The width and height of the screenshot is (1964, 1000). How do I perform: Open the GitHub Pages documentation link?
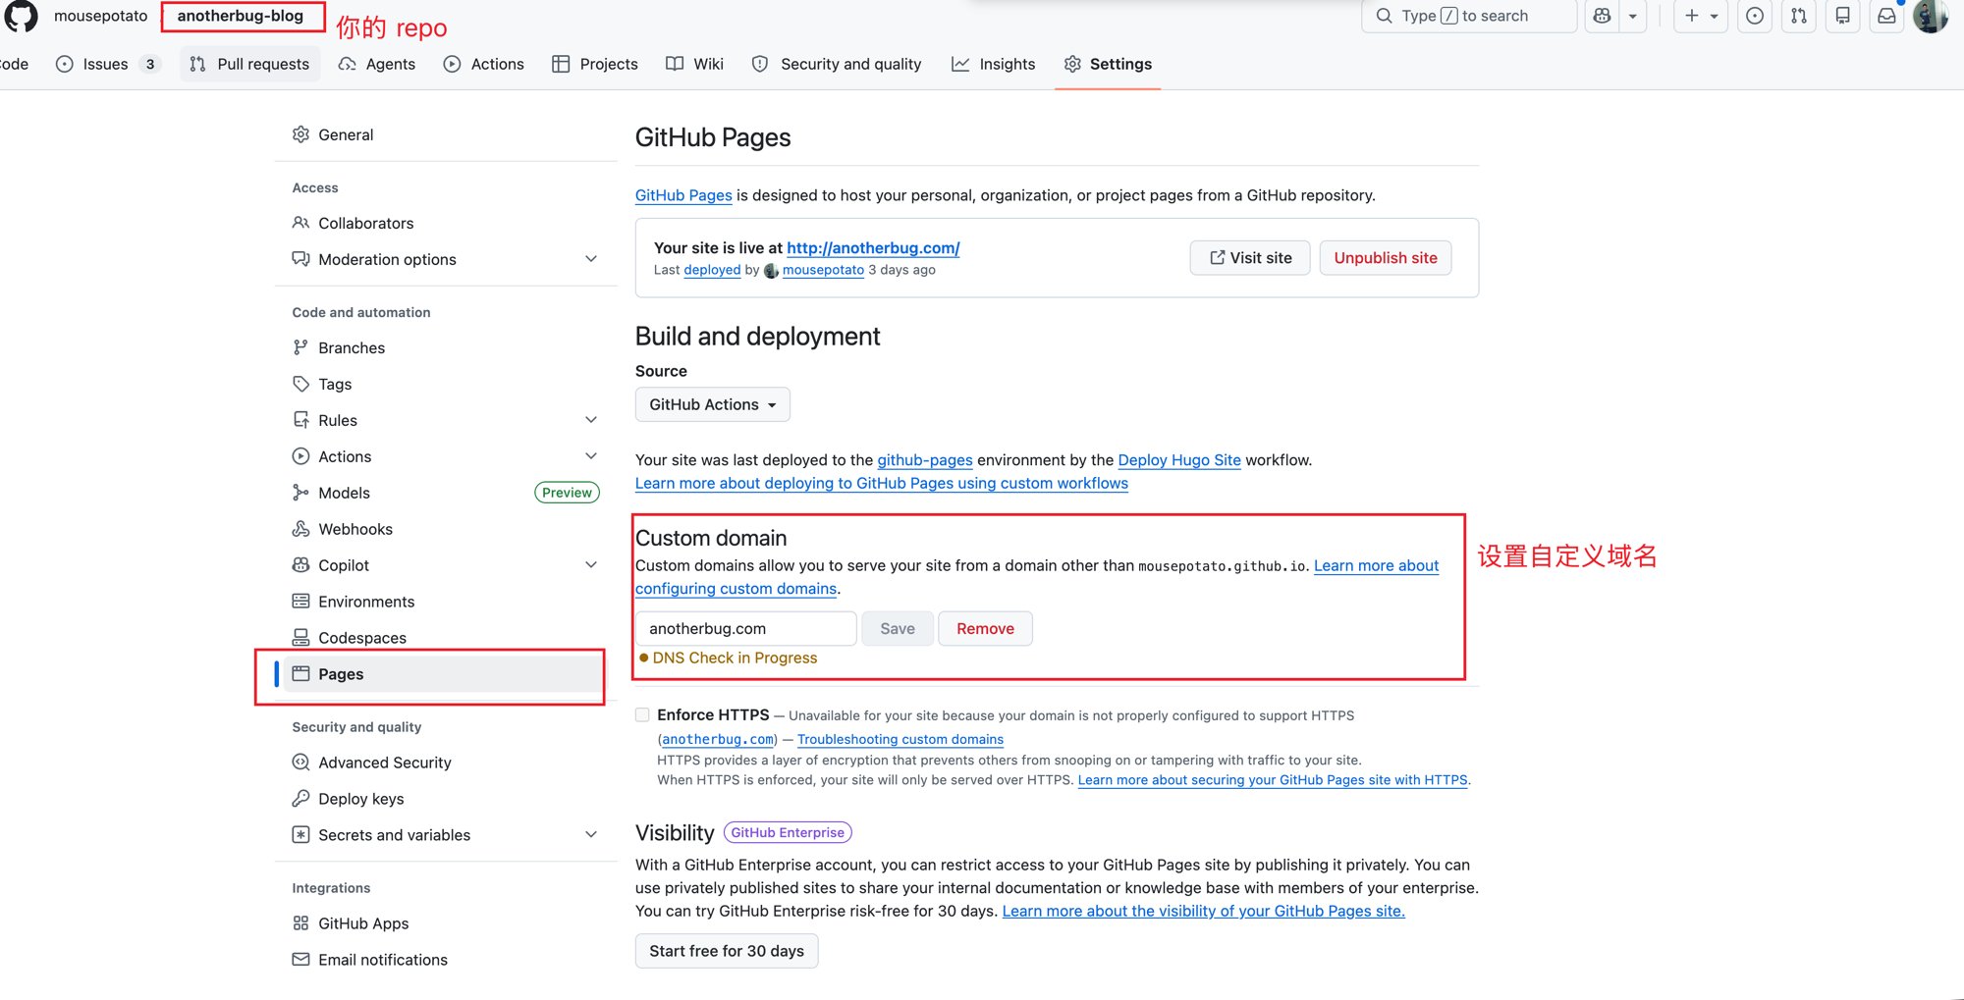[x=683, y=195]
